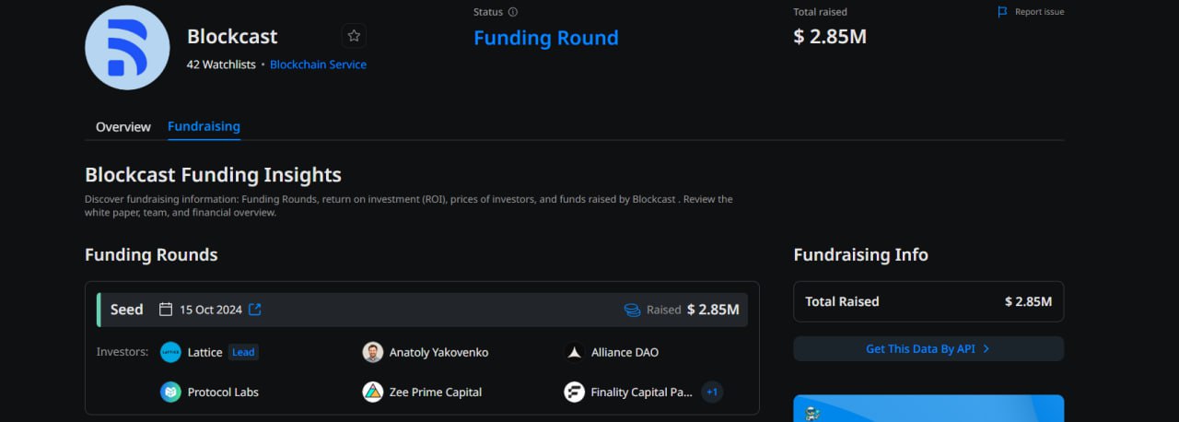Image resolution: width=1179 pixels, height=422 pixels.
Task: Open the Lattice investor logo
Action: (170, 352)
